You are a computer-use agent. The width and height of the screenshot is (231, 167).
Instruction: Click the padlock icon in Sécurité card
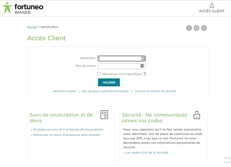pos(197,115)
